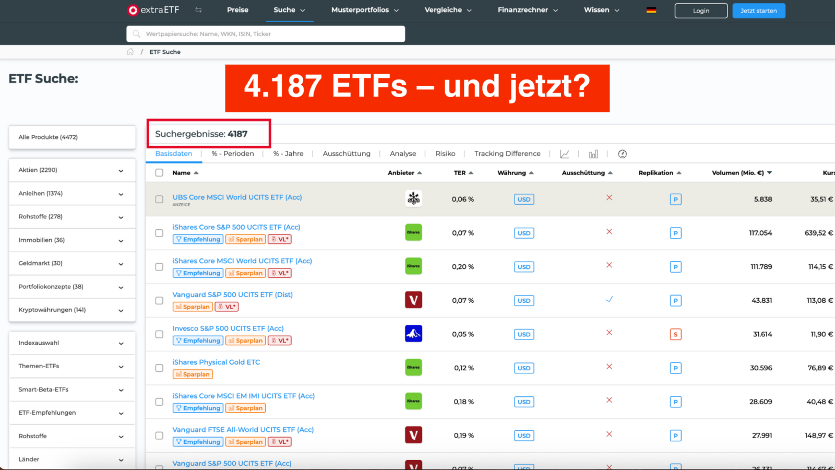Expand the Themen-ETFs filter
Viewport: 835px width, 470px height.
coord(72,367)
